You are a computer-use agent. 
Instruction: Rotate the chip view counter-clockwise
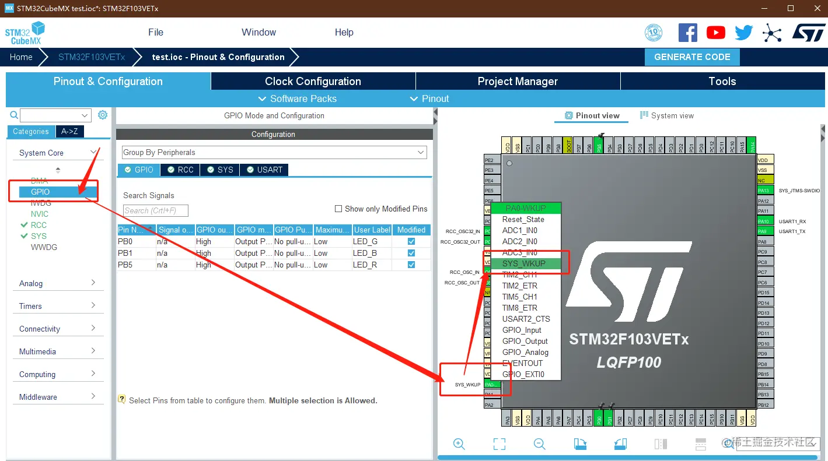point(620,444)
